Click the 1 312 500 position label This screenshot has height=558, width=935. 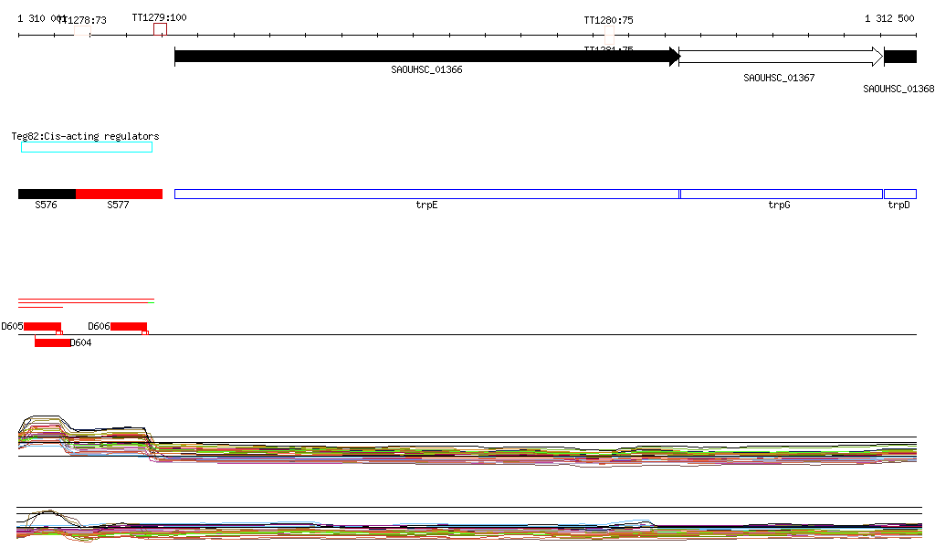[889, 18]
